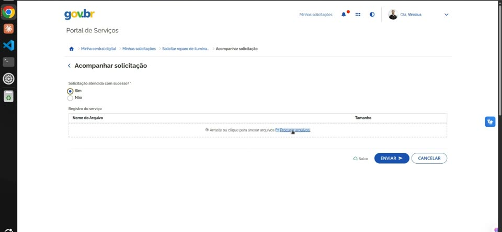This screenshot has width=502, height=232.
Task: Open the notifications bell
Action: click(344, 15)
